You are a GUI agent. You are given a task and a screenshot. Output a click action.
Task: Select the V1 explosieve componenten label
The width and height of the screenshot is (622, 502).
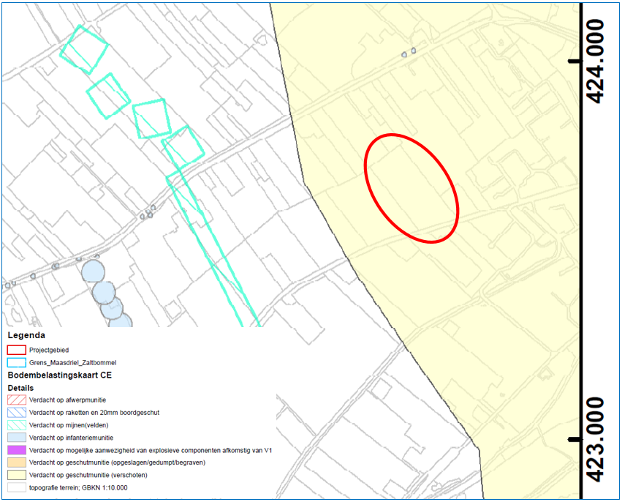(x=151, y=450)
